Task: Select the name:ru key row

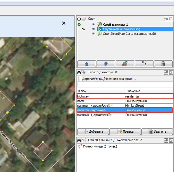Action: point(101,110)
